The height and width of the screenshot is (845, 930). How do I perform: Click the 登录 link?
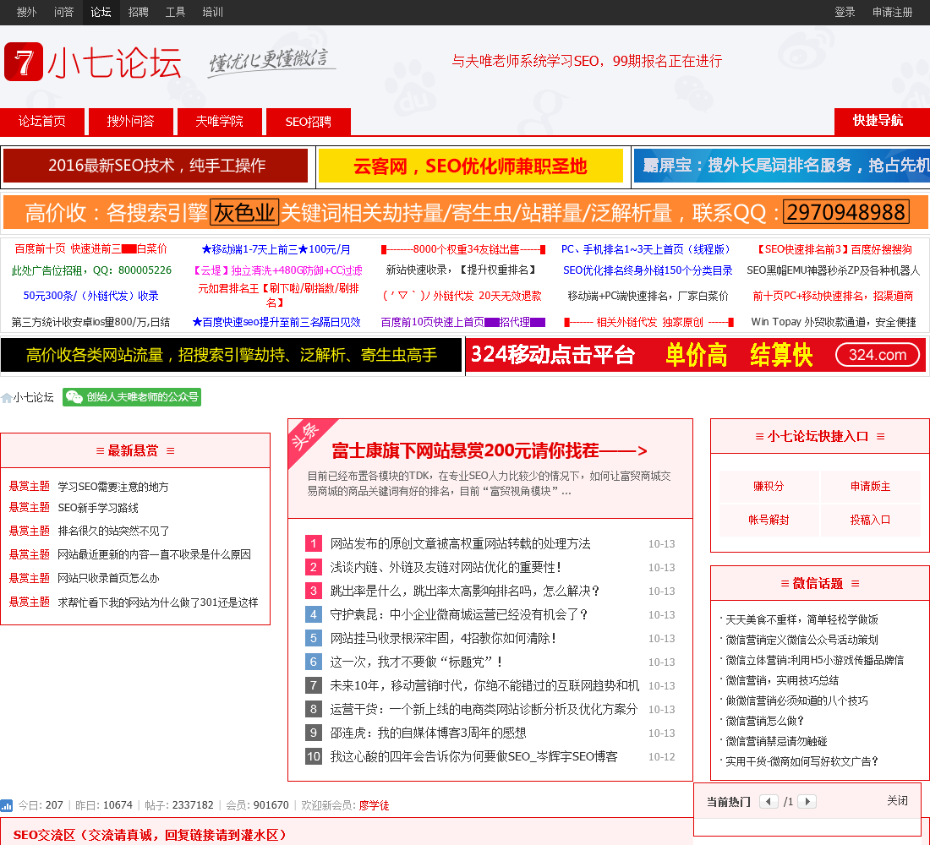(x=845, y=12)
